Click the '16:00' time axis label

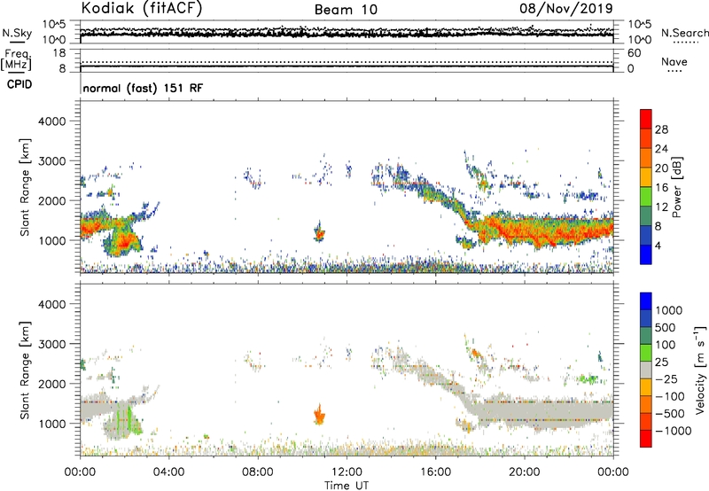tap(436, 472)
